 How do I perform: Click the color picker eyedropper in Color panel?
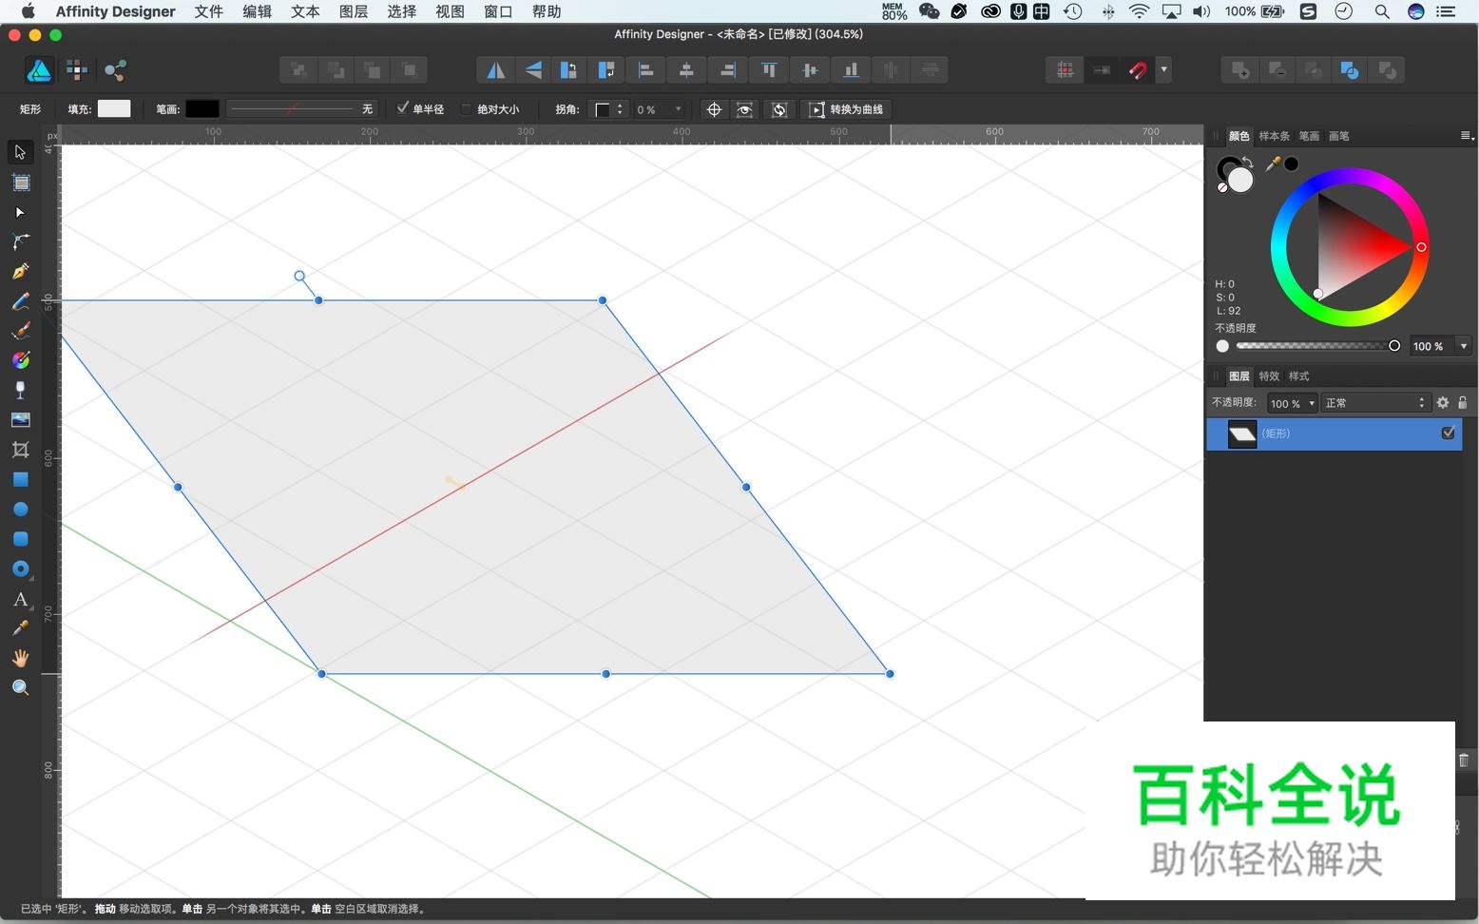pos(1273,164)
